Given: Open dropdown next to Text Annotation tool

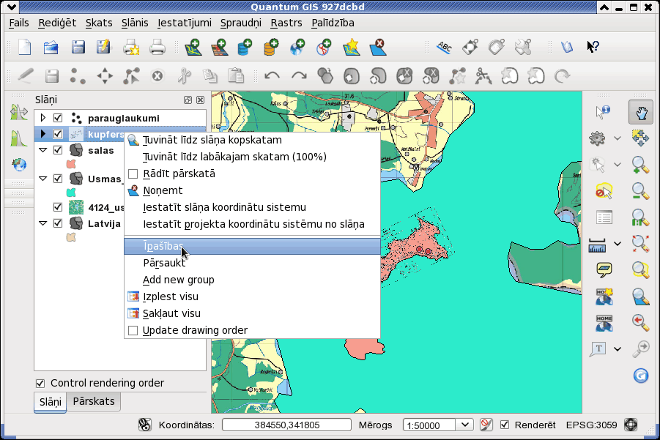Looking at the screenshot, I should (x=617, y=348).
